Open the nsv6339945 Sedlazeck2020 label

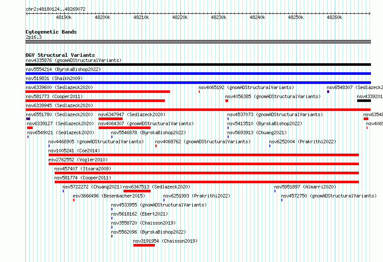(x=59, y=105)
